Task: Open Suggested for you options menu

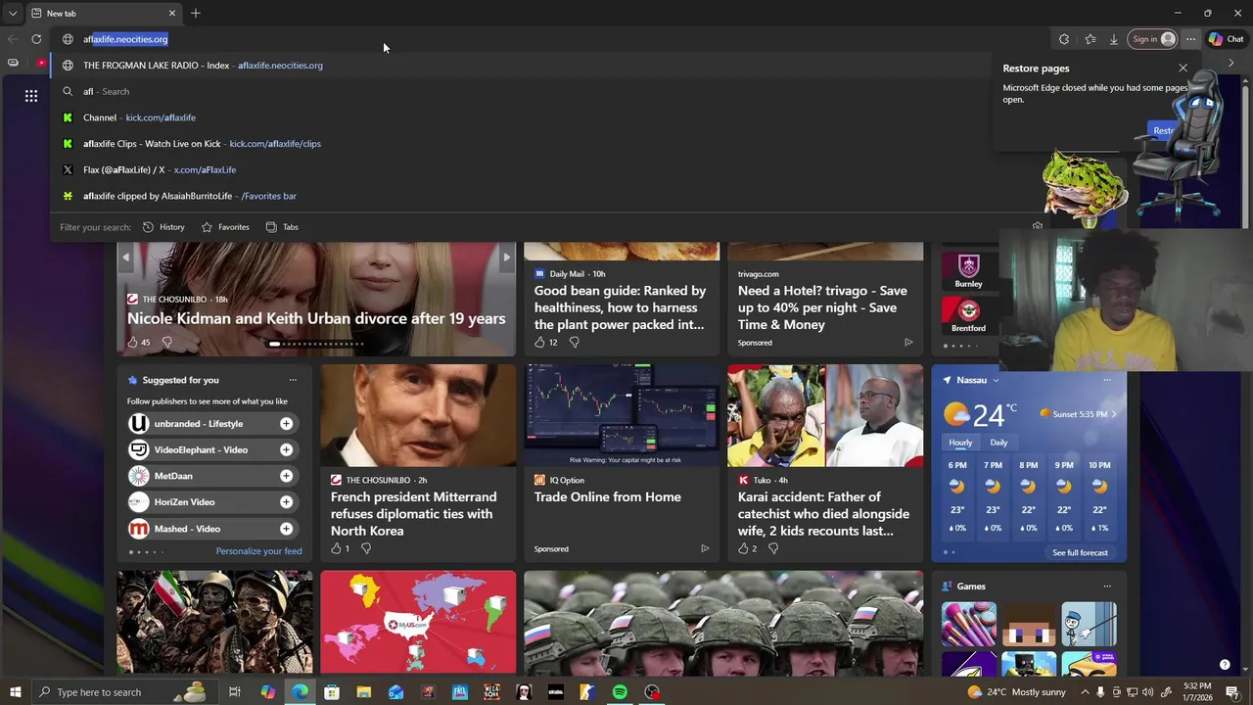Action: 293,380
